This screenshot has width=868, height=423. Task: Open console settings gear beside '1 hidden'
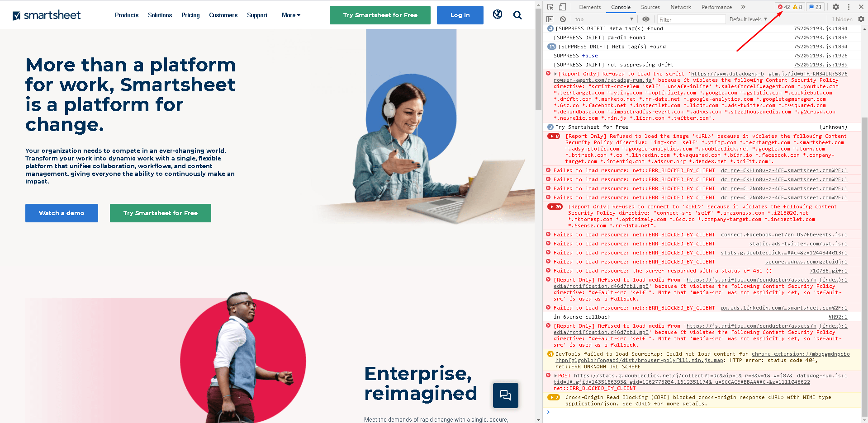pyautogui.click(x=861, y=19)
